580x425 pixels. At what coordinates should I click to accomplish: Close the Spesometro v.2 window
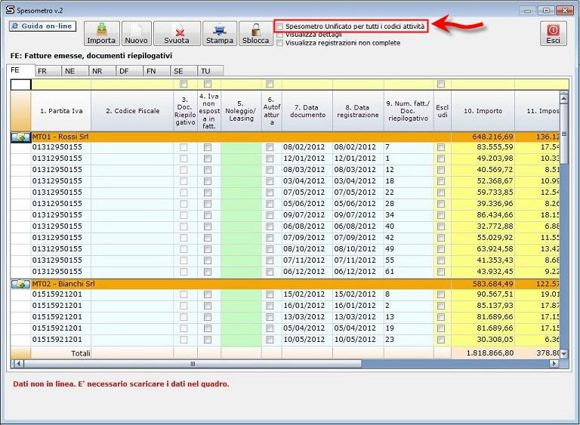pyautogui.click(x=564, y=11)
